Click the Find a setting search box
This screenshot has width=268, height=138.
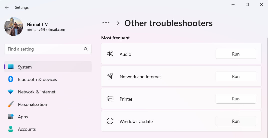(x=48, y=49)
